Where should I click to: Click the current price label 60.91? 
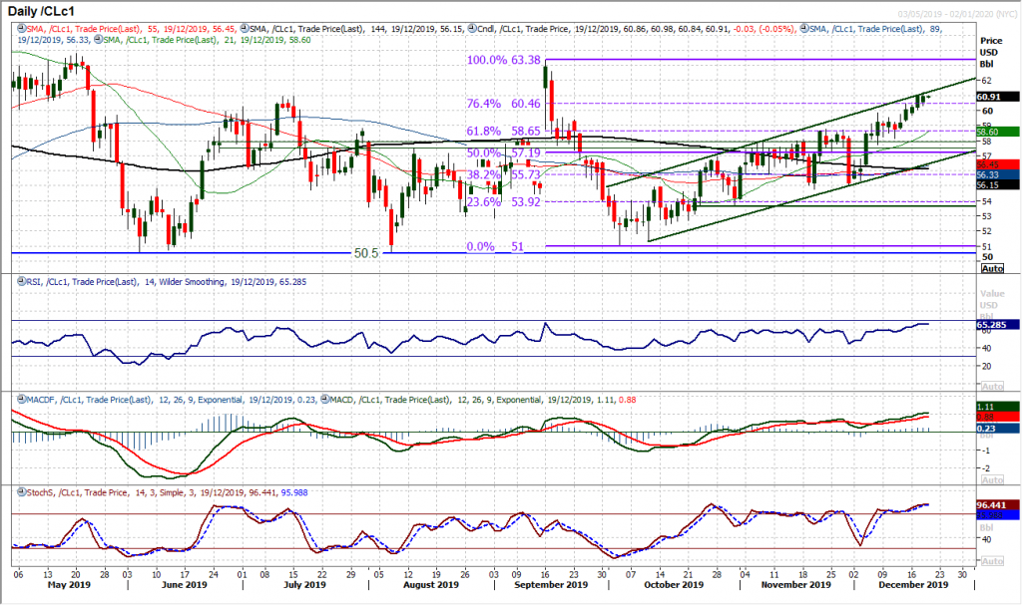[x=997, y=96]
